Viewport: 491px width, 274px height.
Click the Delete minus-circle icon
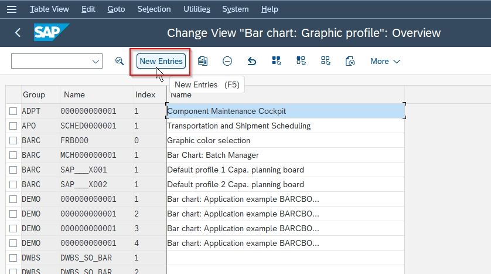click(227, 61)
